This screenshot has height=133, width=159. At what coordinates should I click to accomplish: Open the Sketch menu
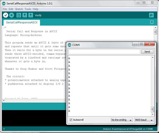click(x=19, y=9)
